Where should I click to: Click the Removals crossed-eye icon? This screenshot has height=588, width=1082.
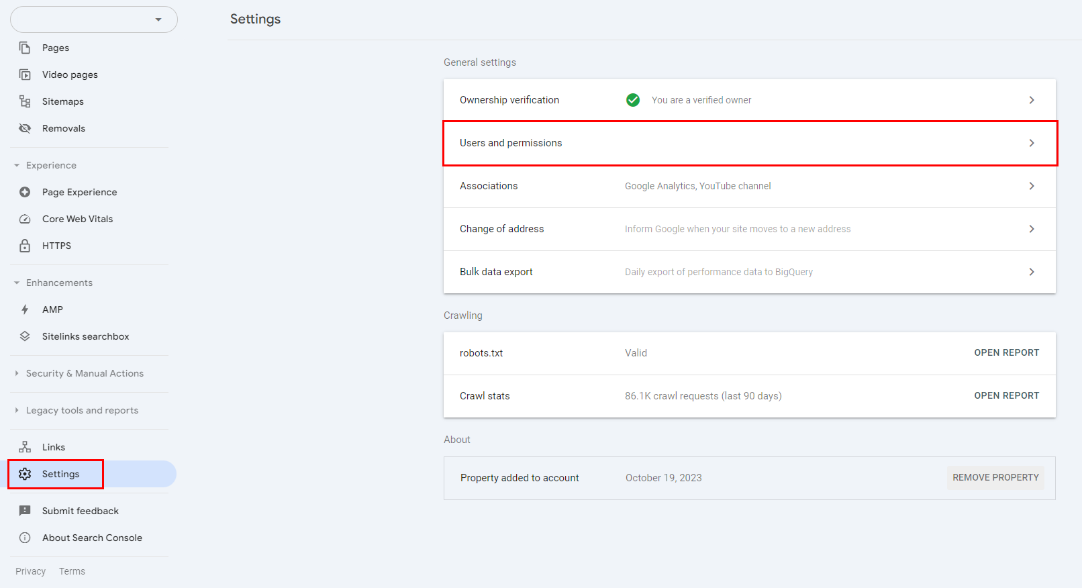25,128
